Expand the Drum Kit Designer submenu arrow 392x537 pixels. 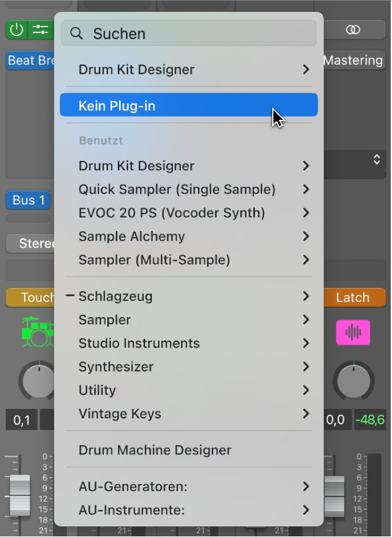pyautogui.click(x=306, y=69)
